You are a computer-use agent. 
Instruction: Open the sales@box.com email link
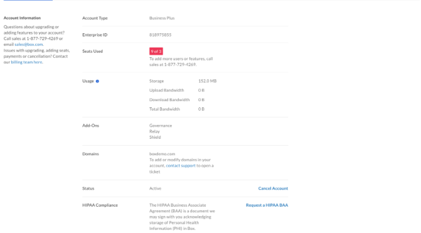click(x=29, y=45)
